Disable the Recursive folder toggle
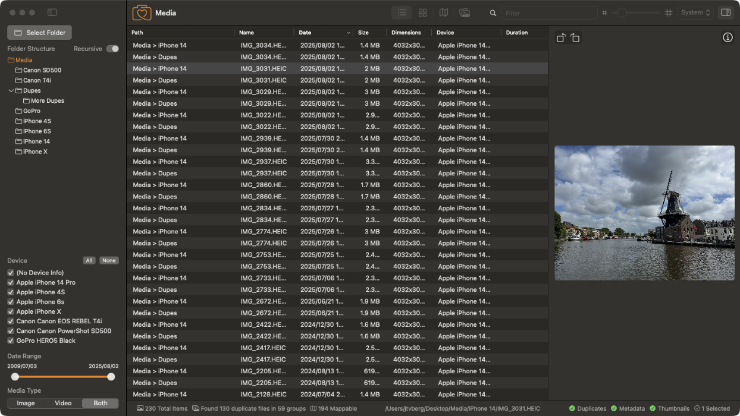 pyautogui.click(x=112, y=48)
